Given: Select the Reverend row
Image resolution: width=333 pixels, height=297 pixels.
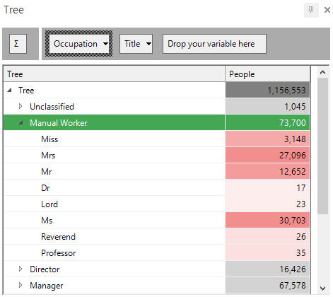Looking at the screenshot, I should point(157,237).
